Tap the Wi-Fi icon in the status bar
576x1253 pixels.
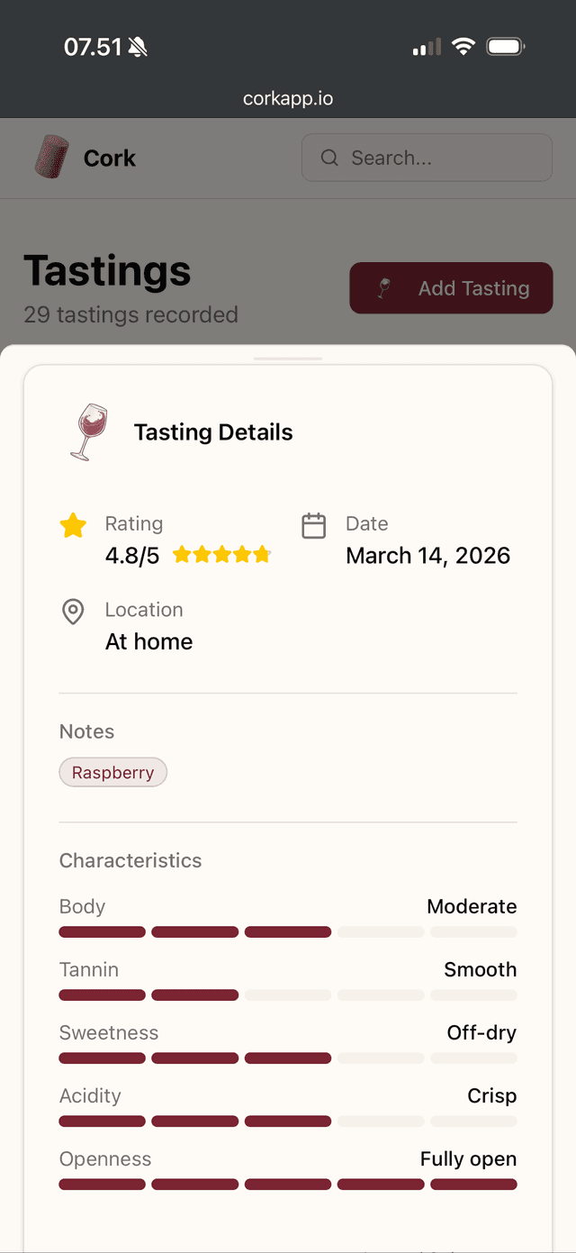(463, 46)
